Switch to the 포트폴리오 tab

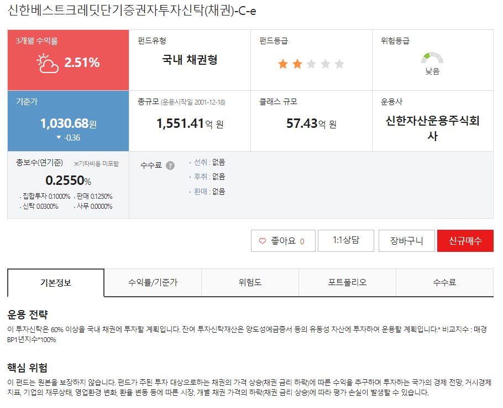point(347,283)
